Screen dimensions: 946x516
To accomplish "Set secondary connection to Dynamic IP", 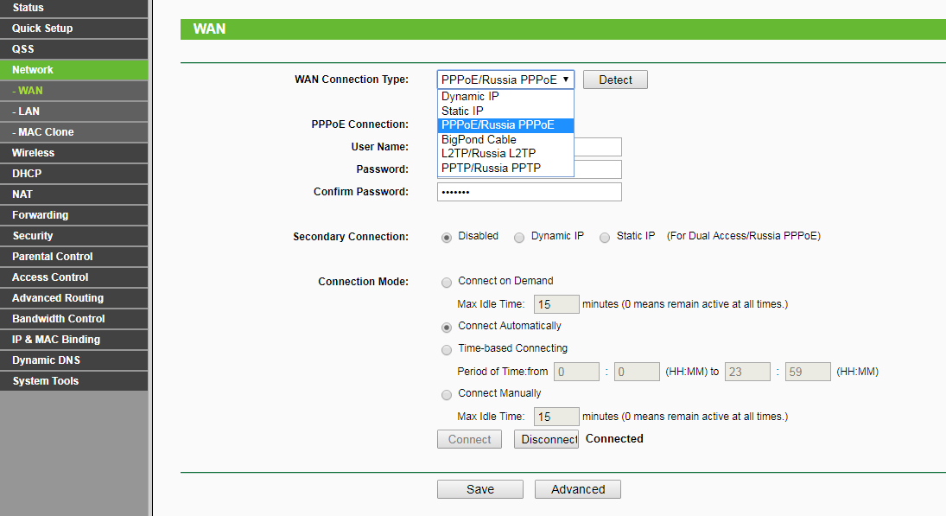I will tap(519, 237).
